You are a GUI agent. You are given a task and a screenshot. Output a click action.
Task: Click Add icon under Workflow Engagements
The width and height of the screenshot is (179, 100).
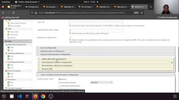9,47
